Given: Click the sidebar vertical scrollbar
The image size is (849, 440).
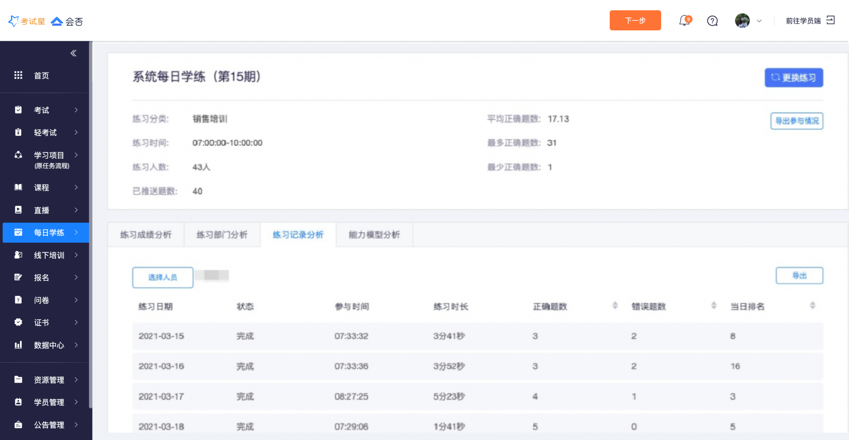Looking at the screenshot, I should 91,222.
